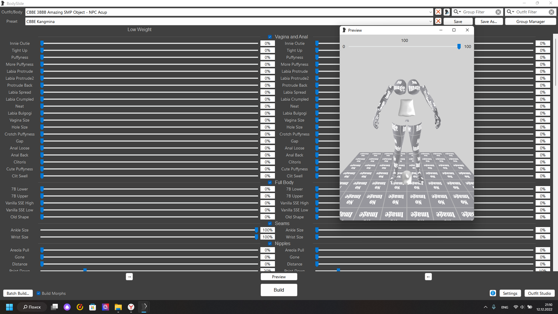Launch Outfit Studio
558x314 pixels.
539,293
